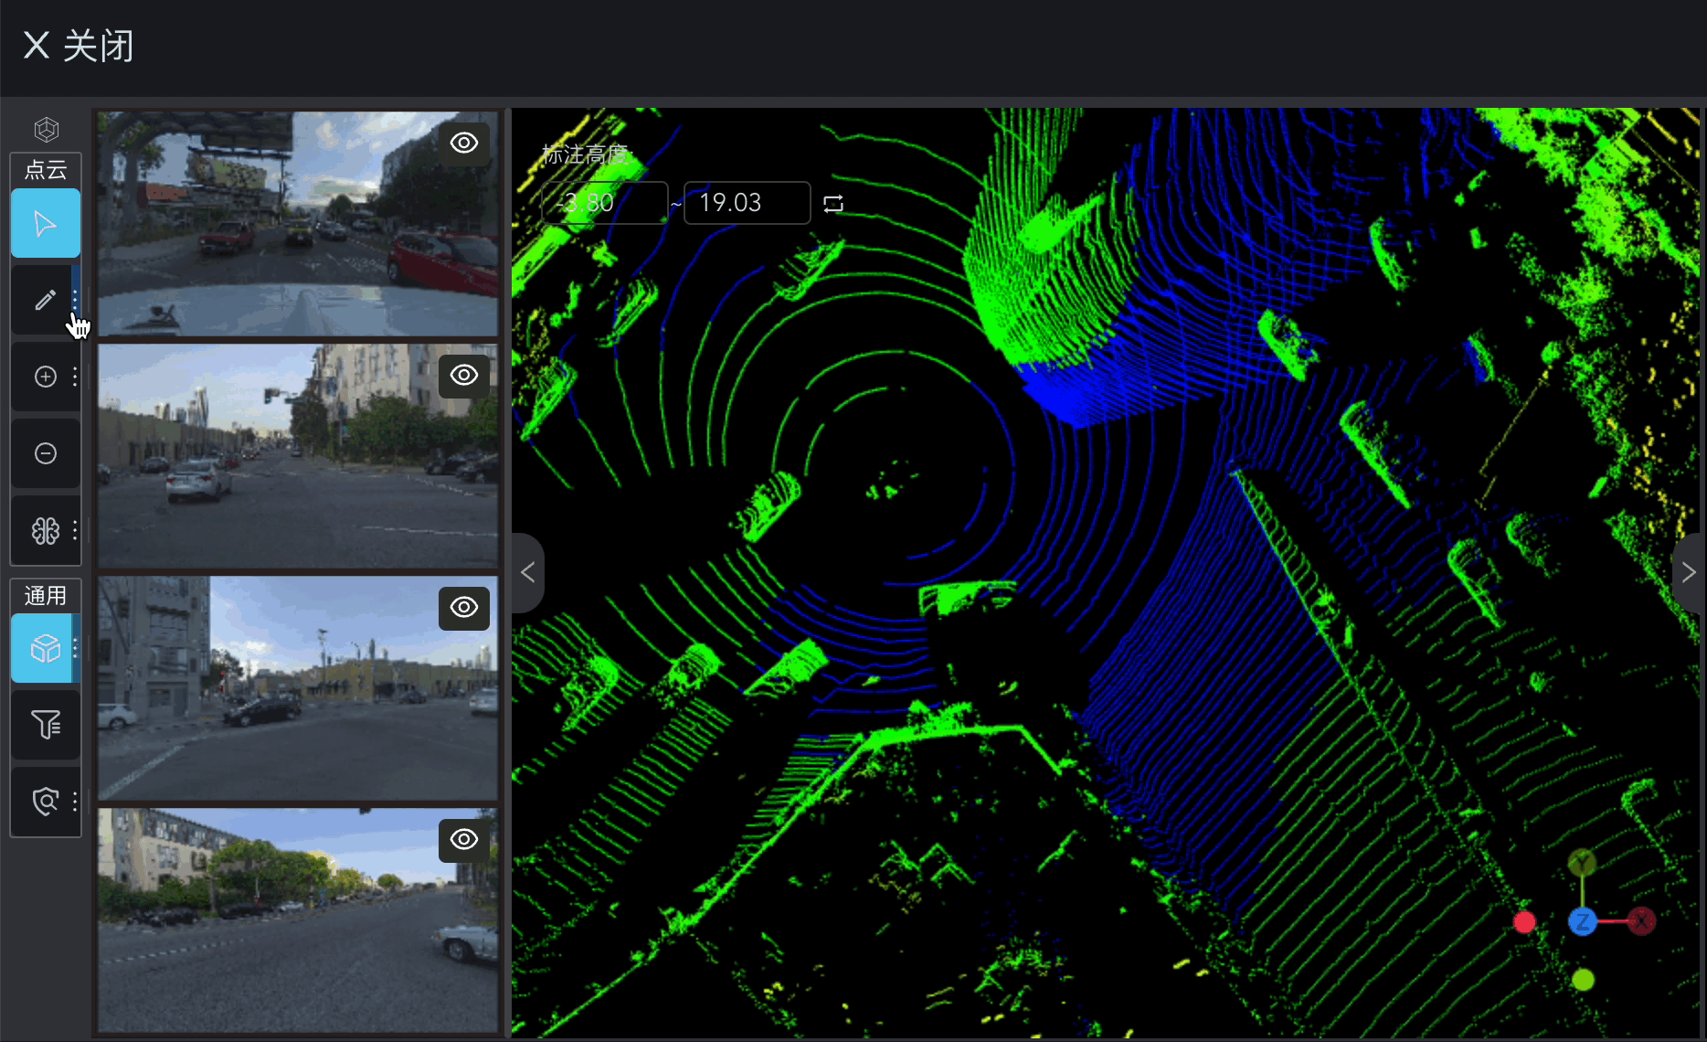Select the pointer arrow tool
This screenshot has height=1042, width=1707.
point(46,223)
